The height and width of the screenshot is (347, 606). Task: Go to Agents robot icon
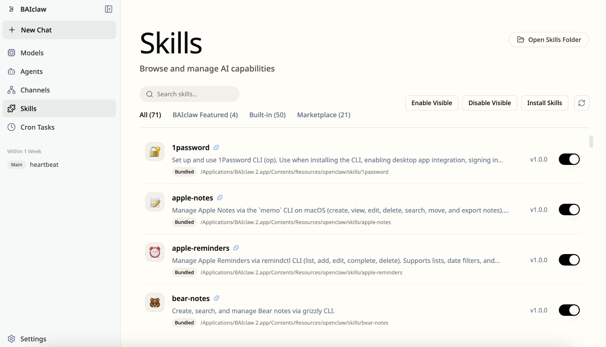pyautogui.click(x=11, y=71)
